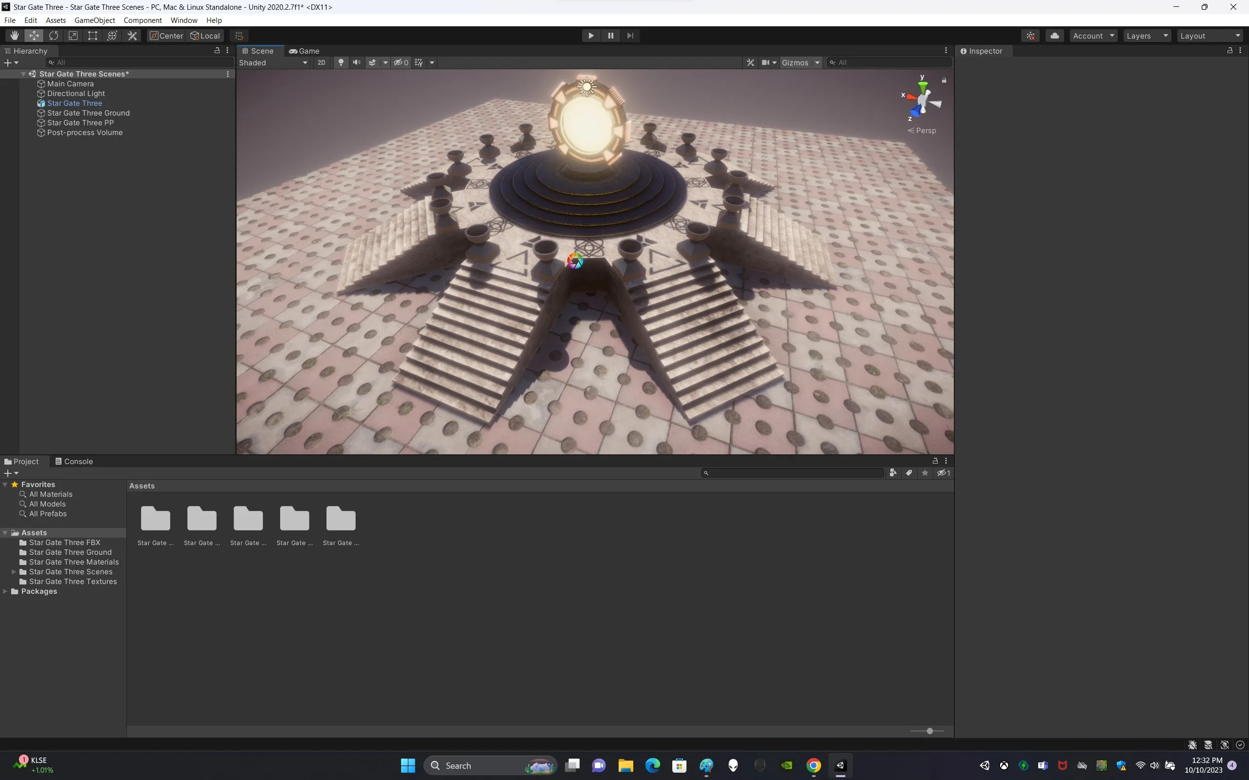Open the component editor tools in the scene view toolbar
This screenshot has height=780, width=1249.
750,62
